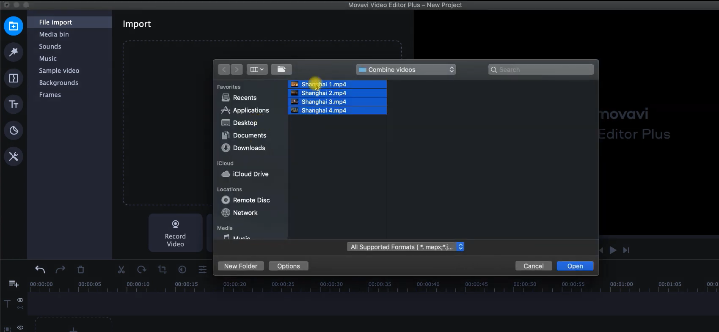Viewport: 719px width, 332px height.
Task: Open the Filters magic wand panel
Action: pos(14,52)
